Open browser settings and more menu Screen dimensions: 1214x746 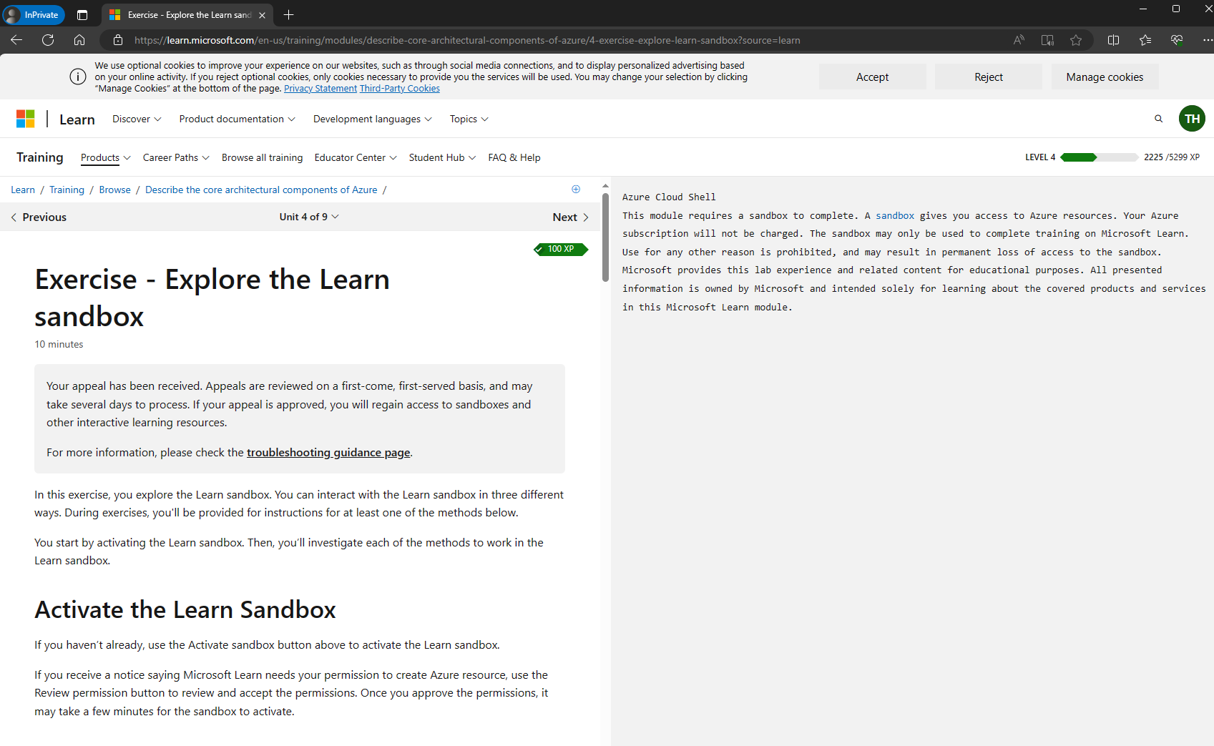1207,40
